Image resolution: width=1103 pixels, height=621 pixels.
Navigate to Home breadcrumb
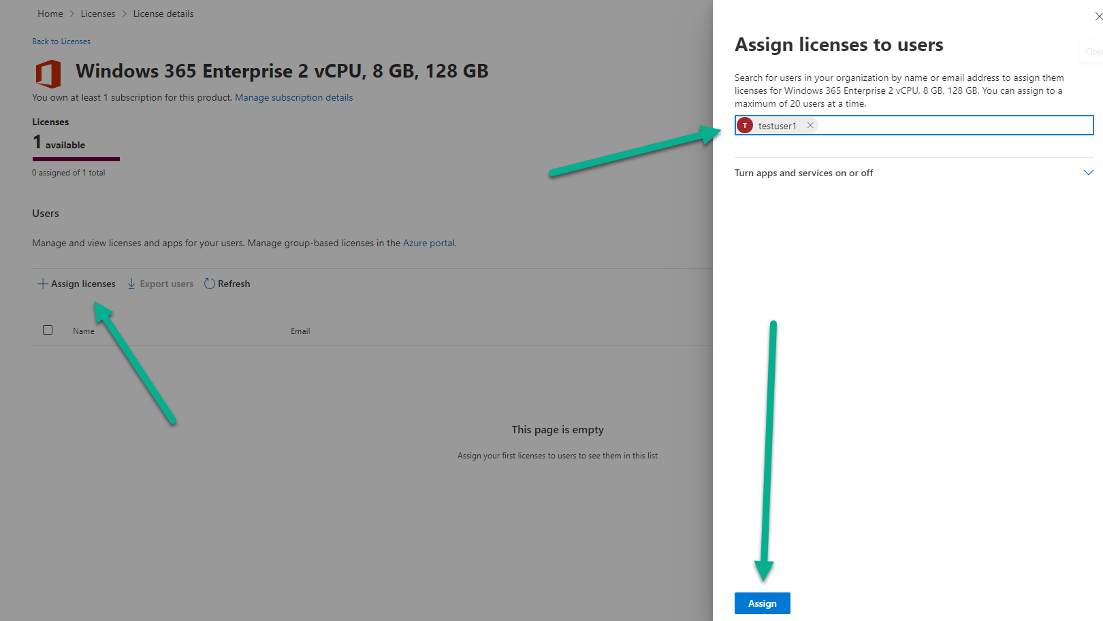pyautogui.click(x=50, y=14)
